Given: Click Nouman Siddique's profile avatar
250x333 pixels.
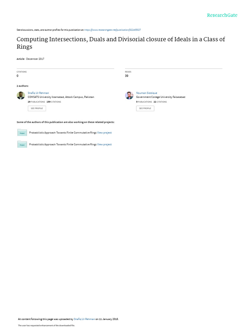Looking at the screenshot, I should tap(129, 95).
